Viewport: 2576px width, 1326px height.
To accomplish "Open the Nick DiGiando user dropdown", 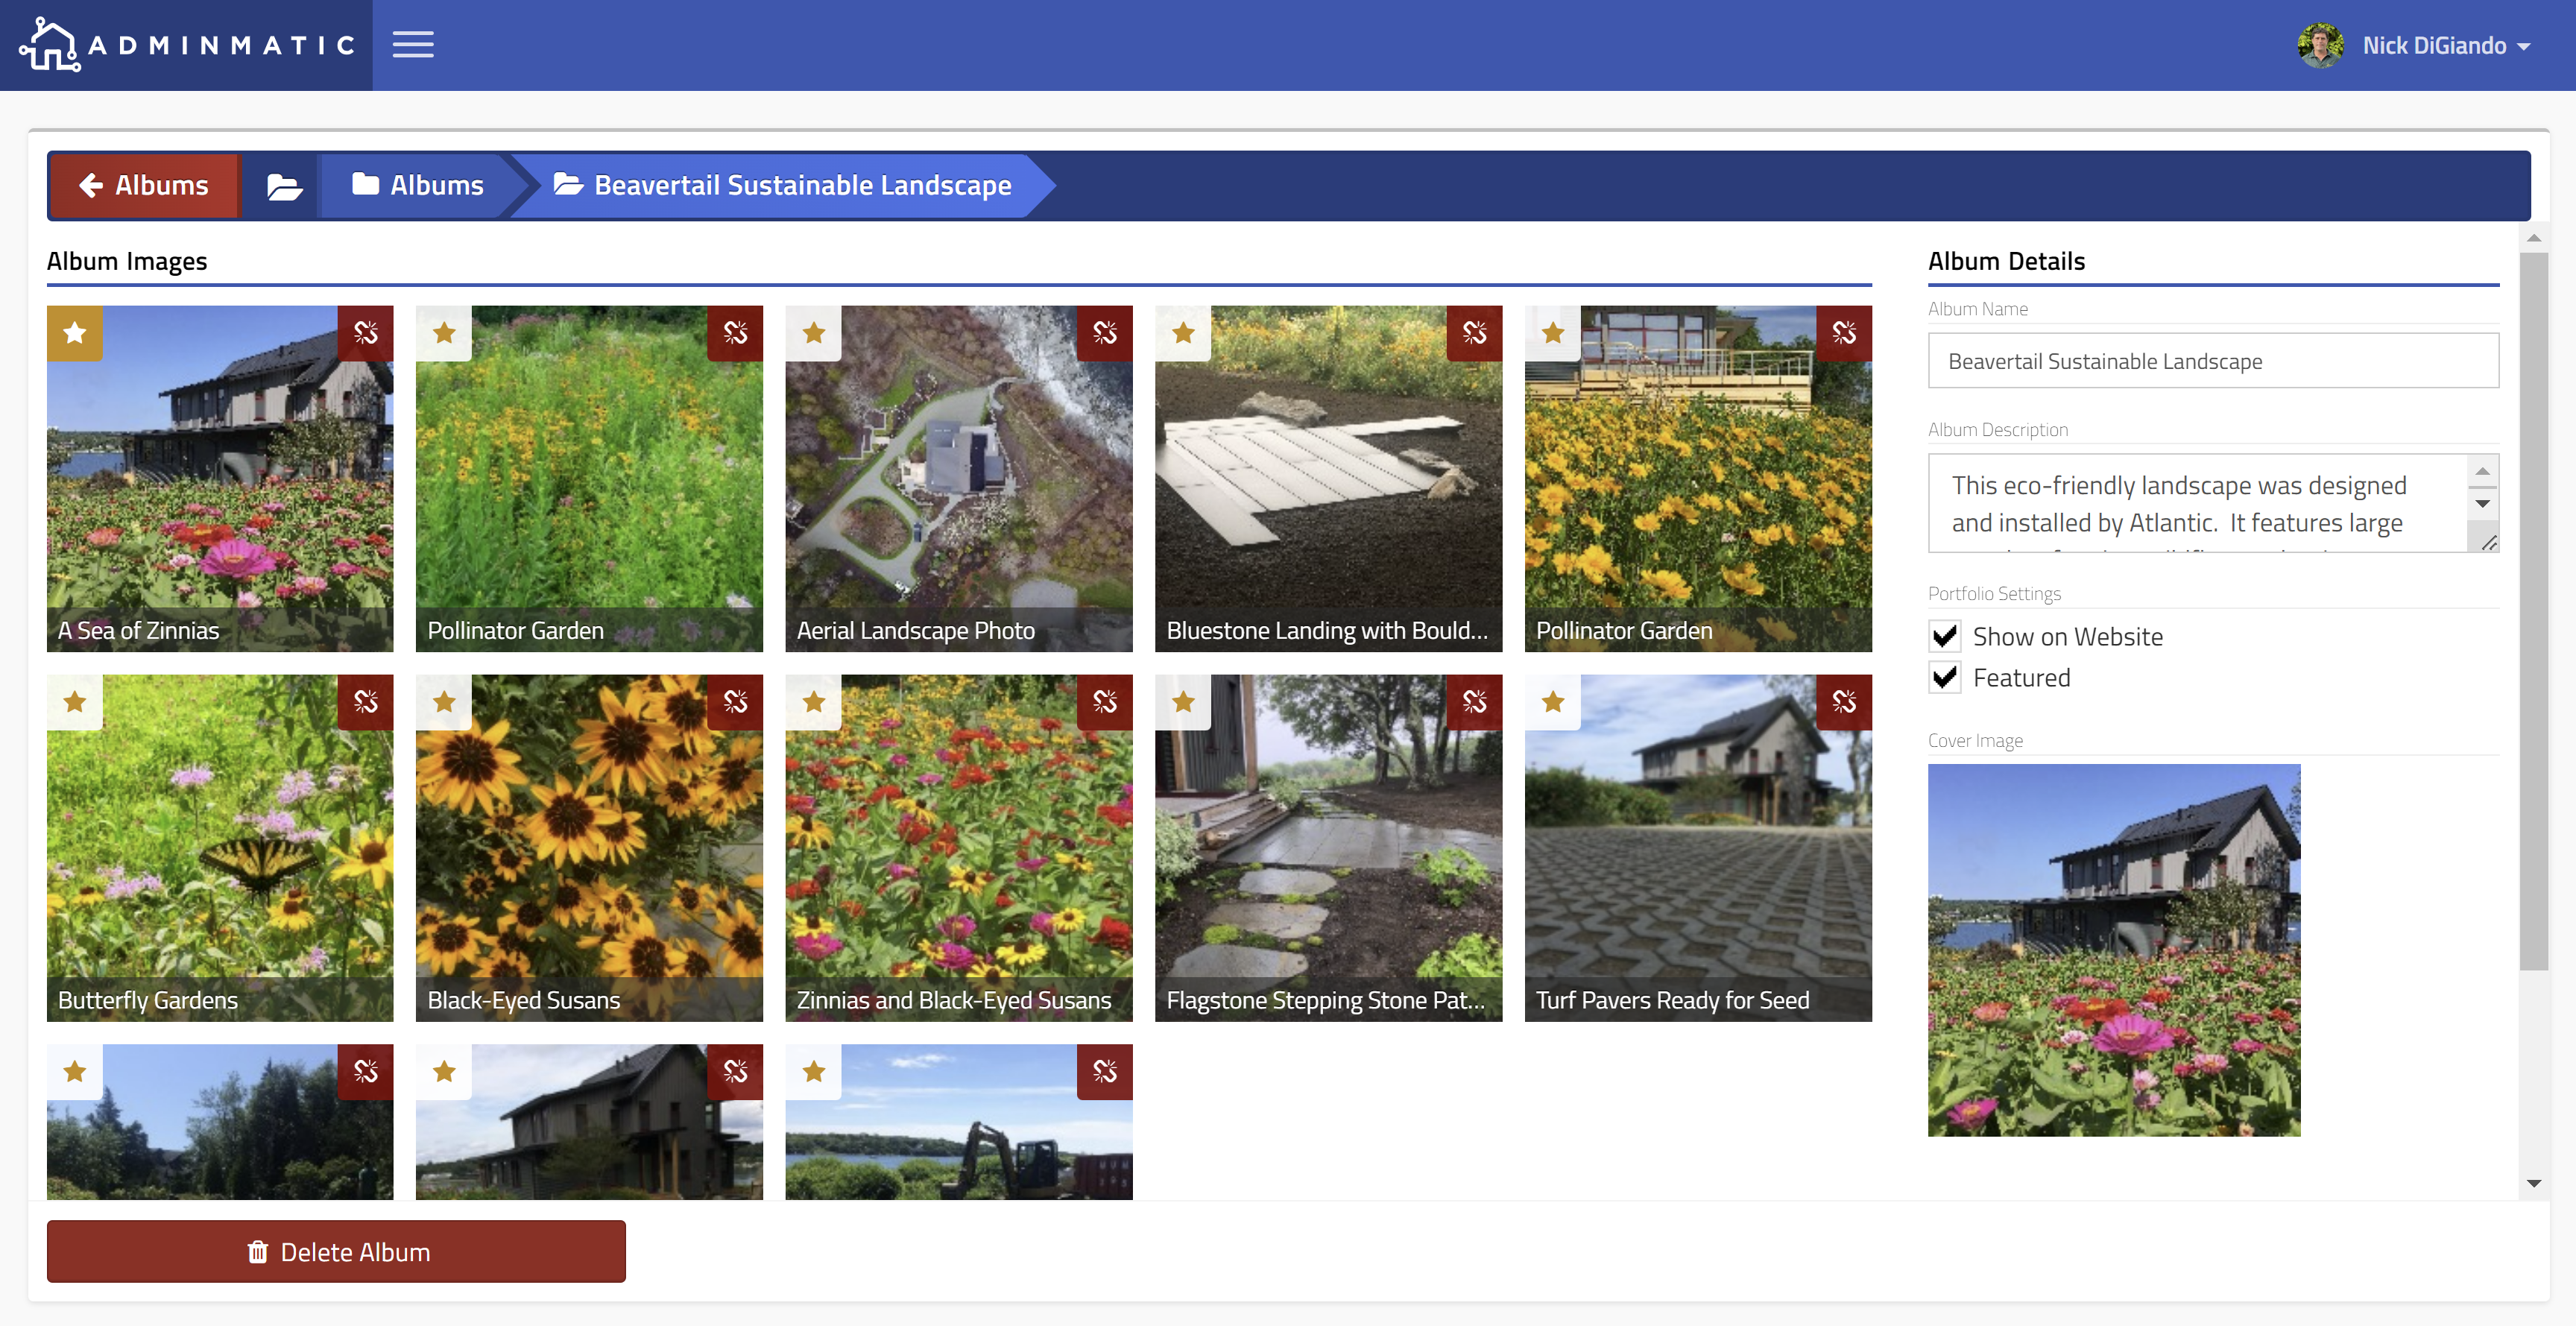I will pyautogui.click(x=2446, y=46).
